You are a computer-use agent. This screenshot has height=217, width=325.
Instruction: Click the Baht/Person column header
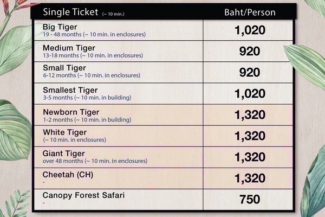(x=250, y=12)
